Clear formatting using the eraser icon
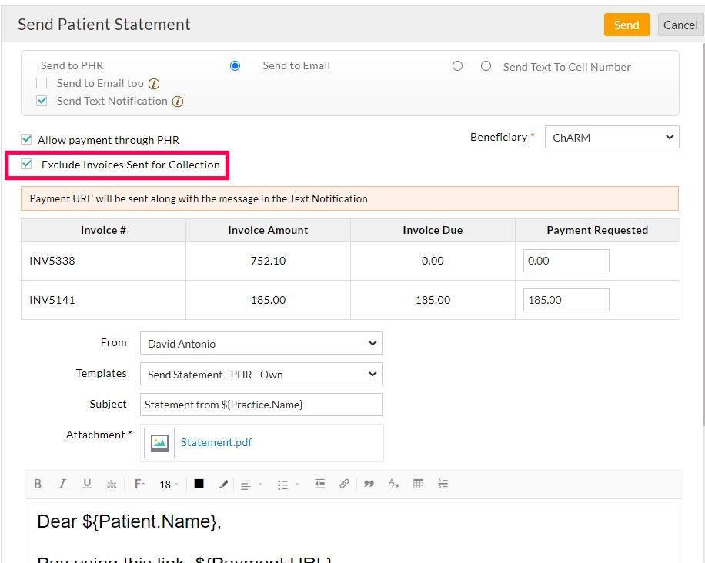The width and height of the screenshot is (705, 563). point(392,484)
